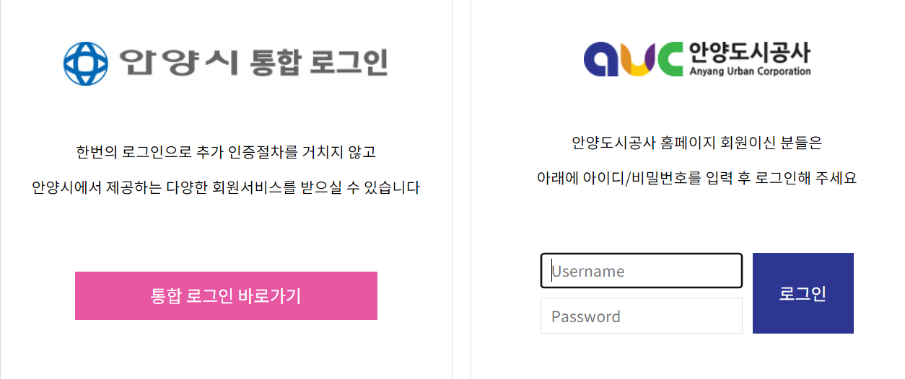This screenshot has height=379, width=905.
Task: Click the colorful AUC logo mark
Action: click(x=633, y=59)
